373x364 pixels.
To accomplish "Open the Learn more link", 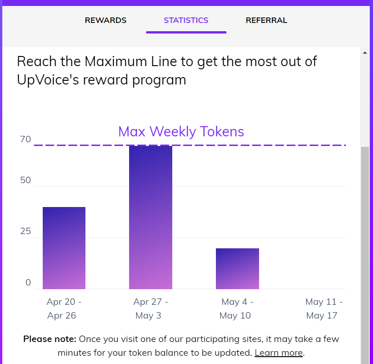I will click(279, 353).
